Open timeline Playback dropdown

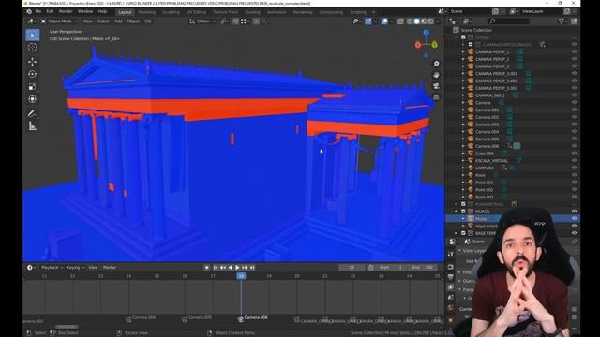tap(52, 268)
